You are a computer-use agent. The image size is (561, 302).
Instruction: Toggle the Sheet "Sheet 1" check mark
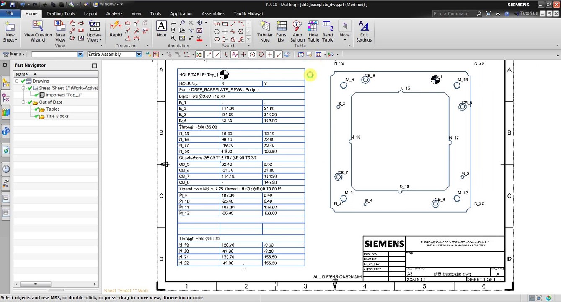click(30, 88)
